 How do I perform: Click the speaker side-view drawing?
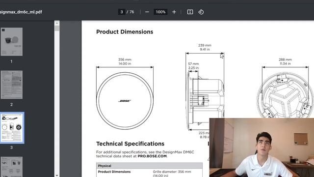pos(205,100)
